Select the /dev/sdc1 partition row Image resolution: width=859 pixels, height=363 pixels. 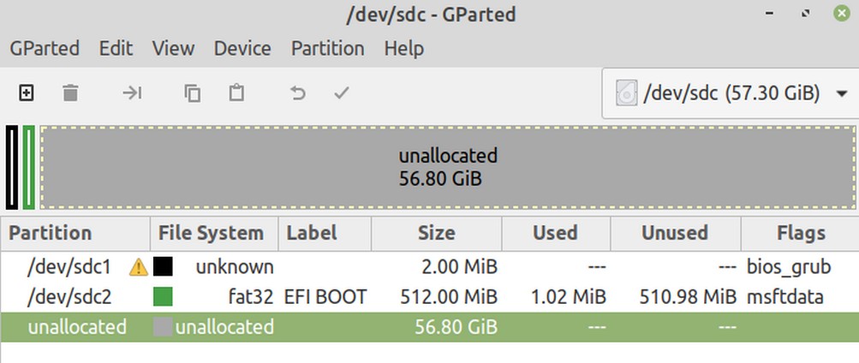(x=430, y=267)
